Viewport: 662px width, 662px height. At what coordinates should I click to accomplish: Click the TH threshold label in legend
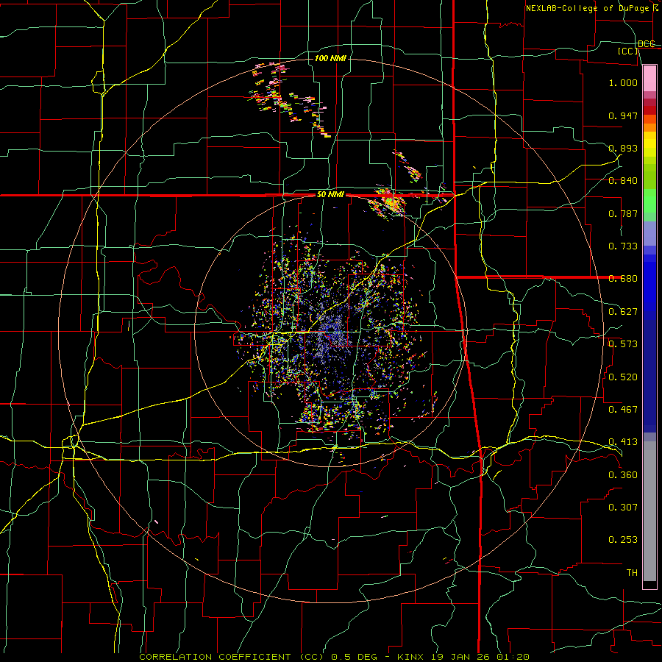[x=632, y=573]
